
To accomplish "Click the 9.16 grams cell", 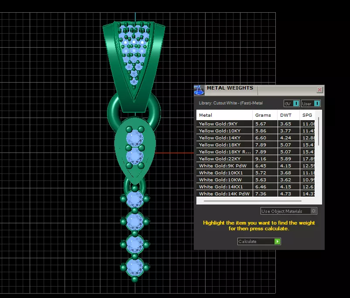I will 265,159.
